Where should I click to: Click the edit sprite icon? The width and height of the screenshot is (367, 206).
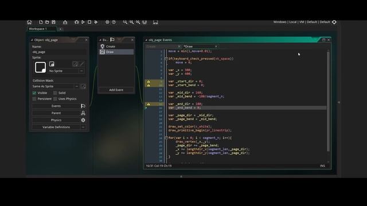click(x=75, y=64)
